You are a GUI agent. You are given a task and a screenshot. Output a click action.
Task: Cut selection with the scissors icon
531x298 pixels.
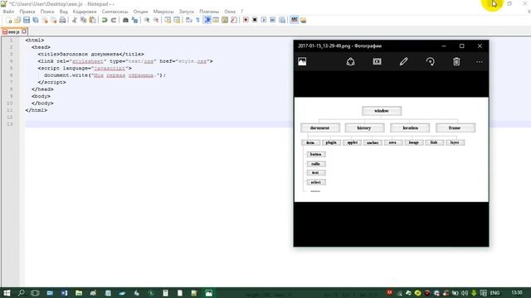click(75, 20)
